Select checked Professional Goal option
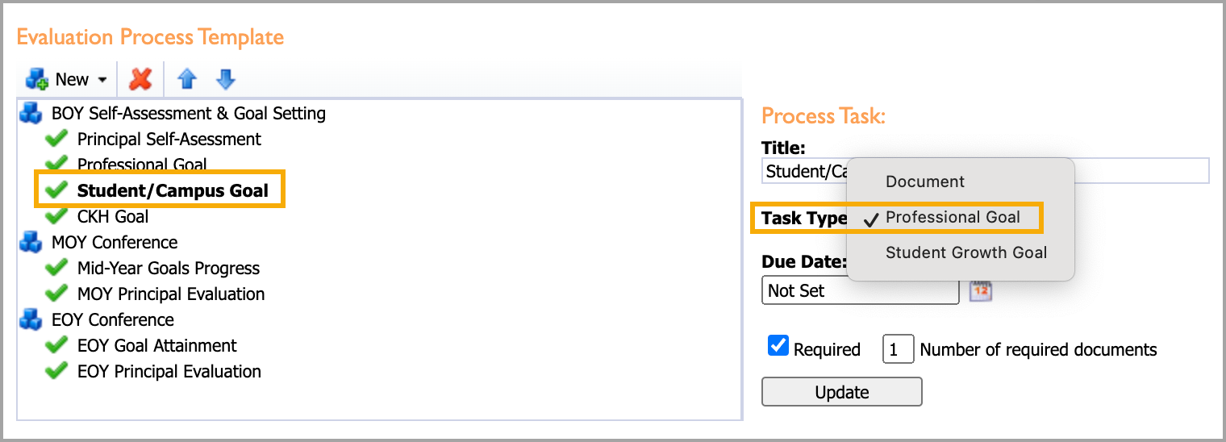Image resolution: width=1226 pixels, height=442 pixels. pyautogui.click(x=953, y=217)
